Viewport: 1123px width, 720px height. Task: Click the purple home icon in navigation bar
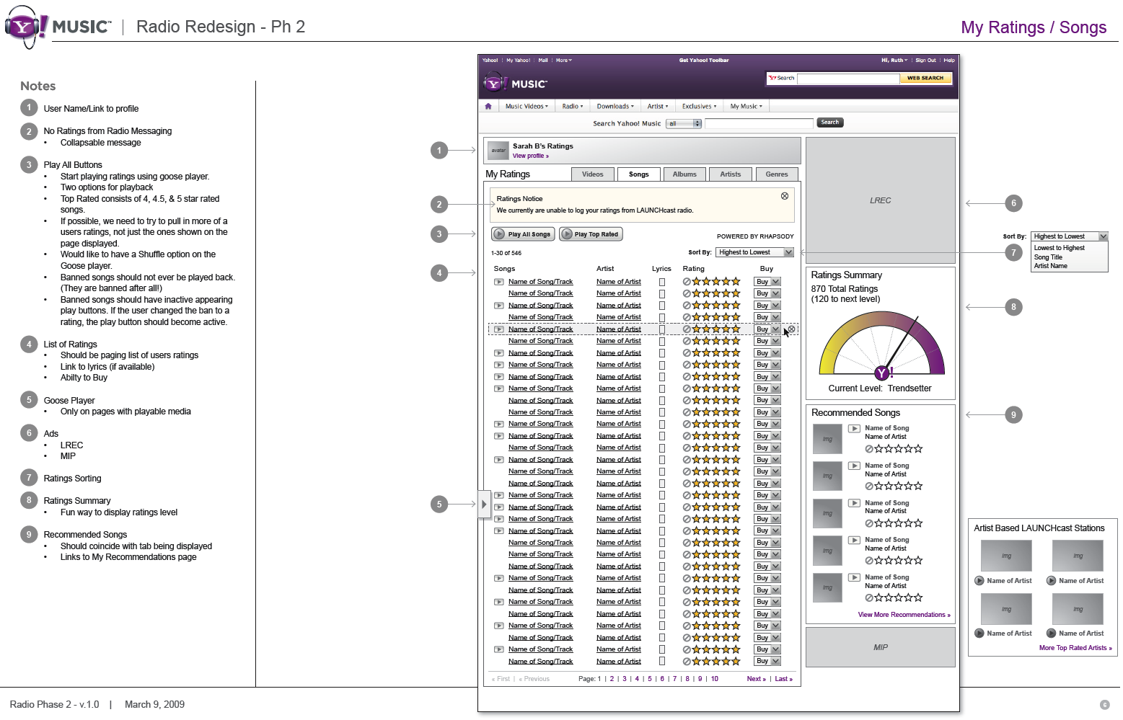point(488,107)
